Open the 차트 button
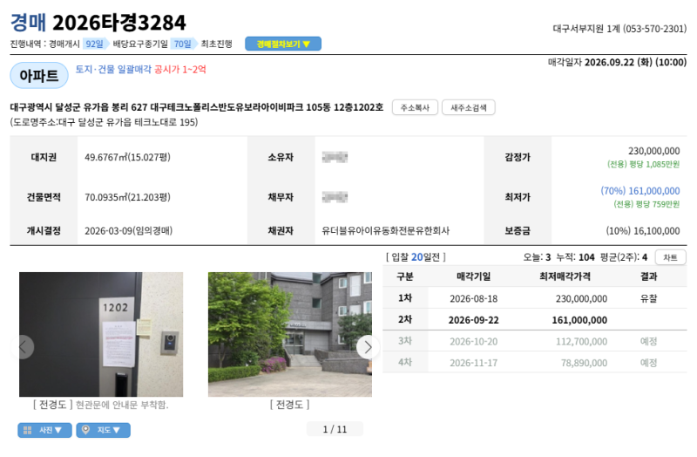The height and width of the screenshot is (457, 697). [x=670, y=257]
